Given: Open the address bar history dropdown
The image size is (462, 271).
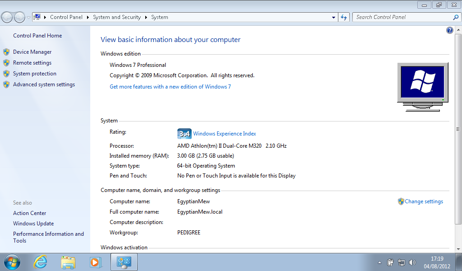Looking at the screenshot, I should point(333,18).
